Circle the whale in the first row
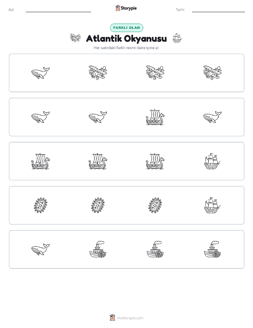Screen dimensions: 253x328 [40, 73]
